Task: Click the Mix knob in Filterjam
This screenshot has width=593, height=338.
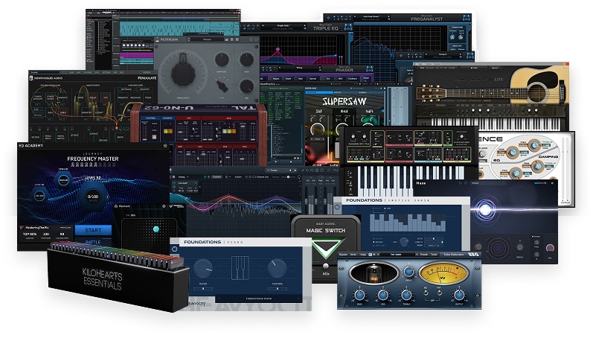Action: pyautogui.click(x=246, y=86)
